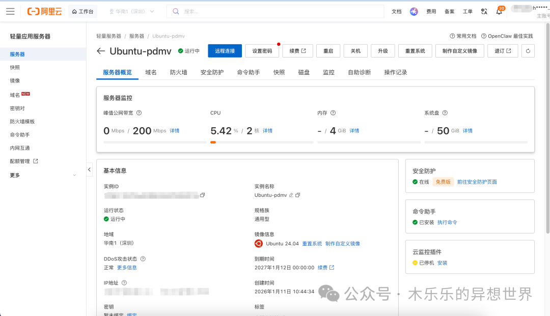Click the help icon next to 系统盘
The height and width of the screenshot is (316, 550).
click(x=445, y=113)
